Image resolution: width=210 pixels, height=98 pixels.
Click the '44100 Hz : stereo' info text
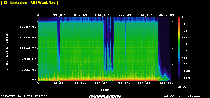click(182, 96)
